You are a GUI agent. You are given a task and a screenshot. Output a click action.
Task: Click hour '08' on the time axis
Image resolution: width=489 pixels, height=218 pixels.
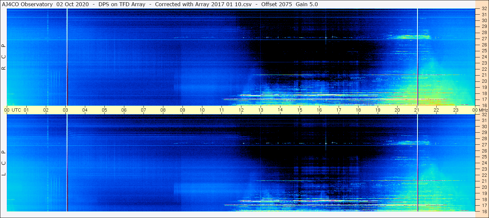(x=163, y=110)
